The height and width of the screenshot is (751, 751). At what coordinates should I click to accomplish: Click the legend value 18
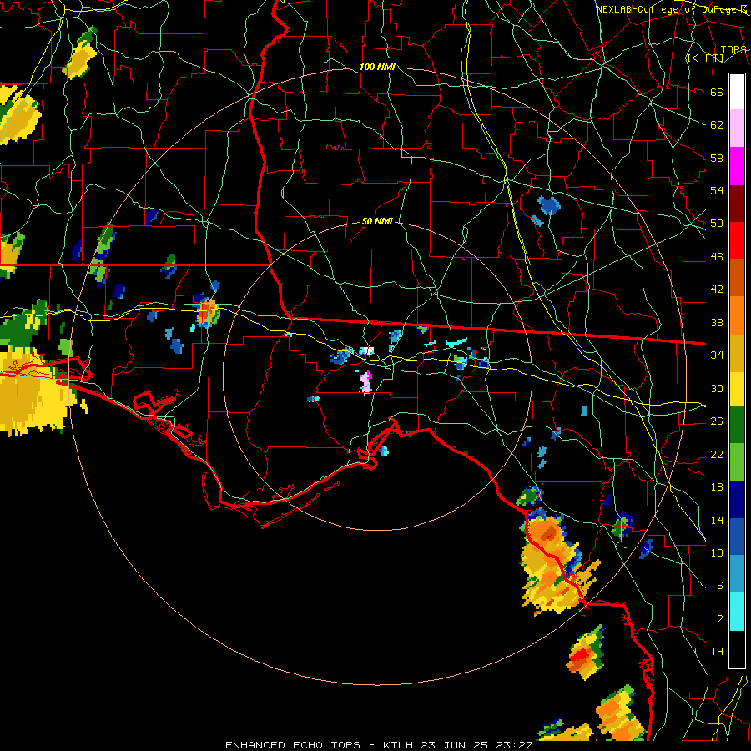coord(717,487)
